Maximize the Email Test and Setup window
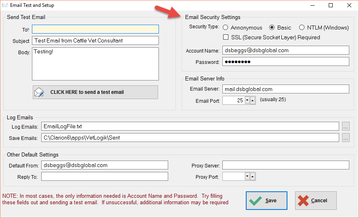This screenshot has width=359, height=218. click(331, 5)
